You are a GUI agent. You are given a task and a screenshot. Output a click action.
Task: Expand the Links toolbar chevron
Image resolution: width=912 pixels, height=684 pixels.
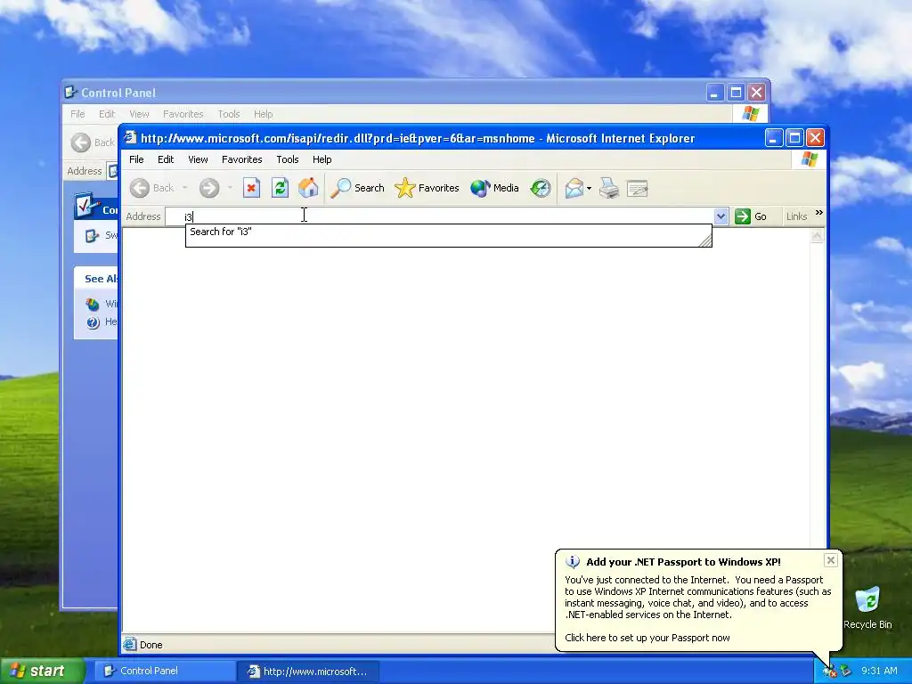(819, 213)
